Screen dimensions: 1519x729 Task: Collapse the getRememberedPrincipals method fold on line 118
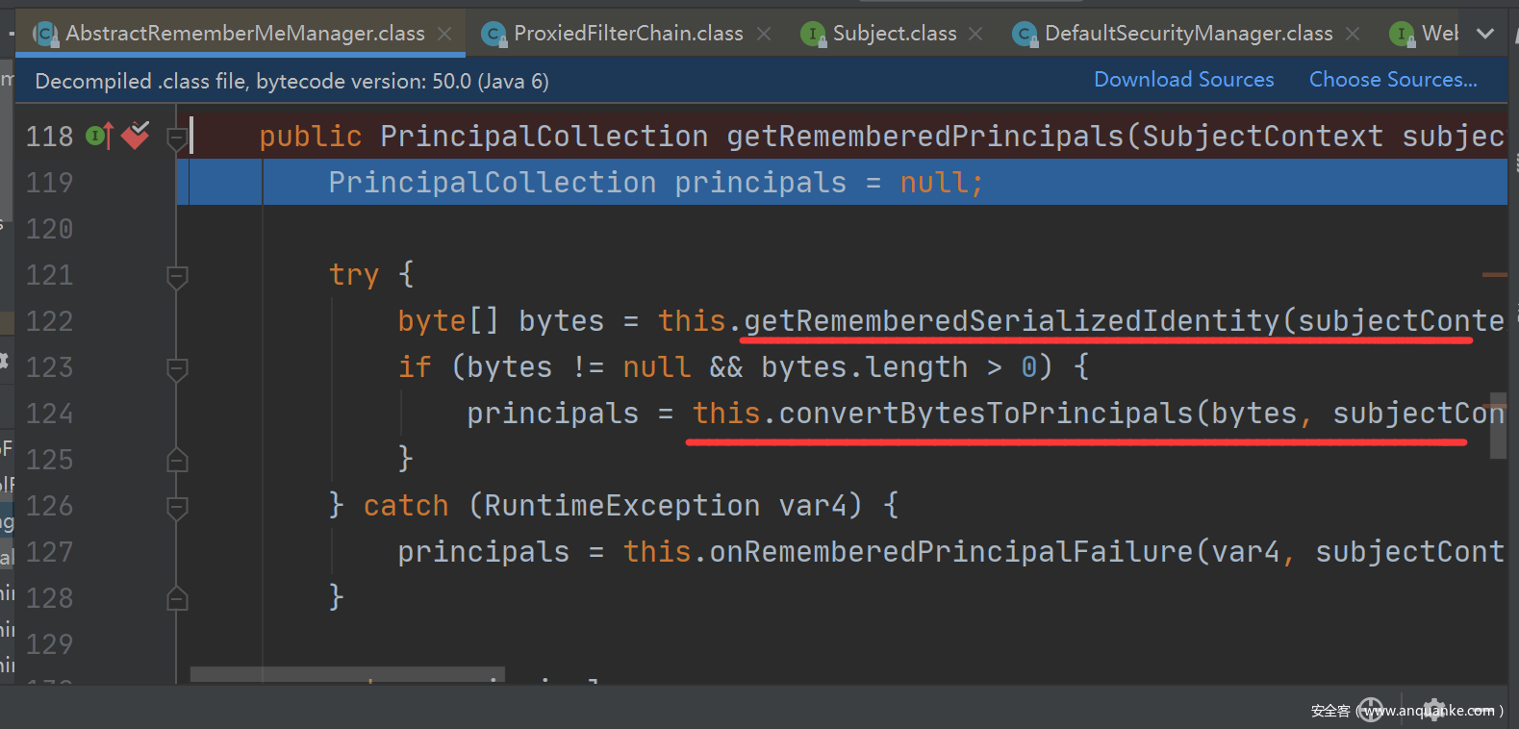point(177,138)
